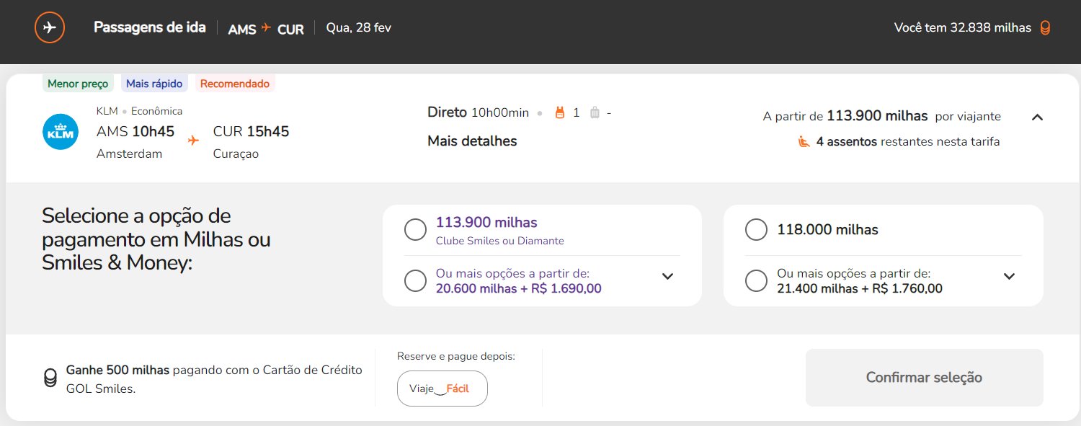The height and width of the screenshot is (426, 1081).
Task: Click the grey checked luggage icon
Action: coord(595,112)
